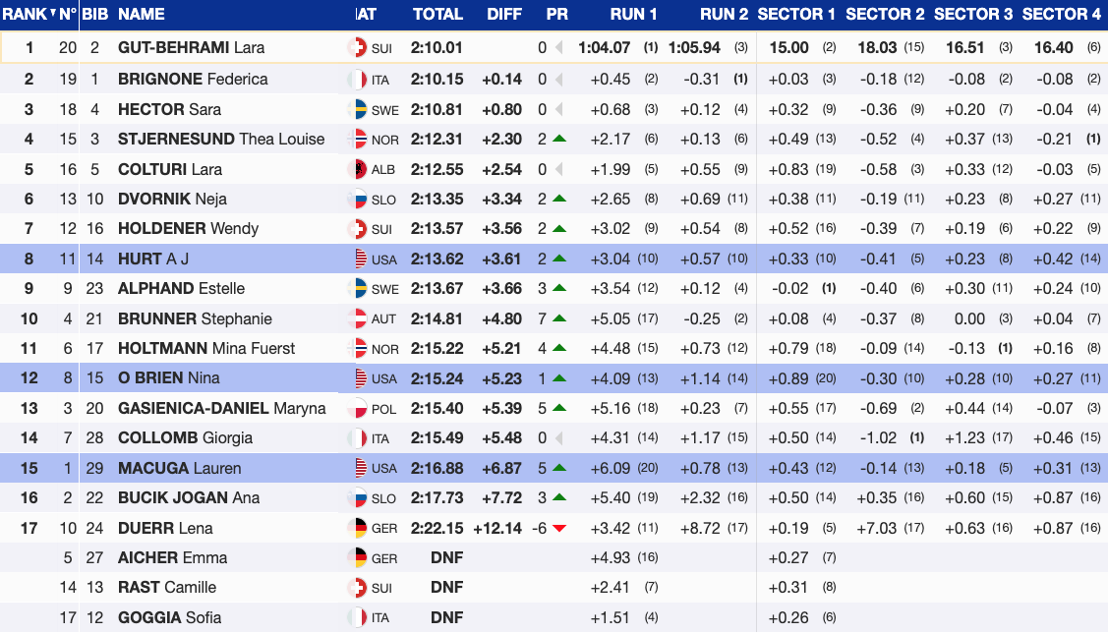Click the Albanian flag in Colturi's row
This screenshot has height=634, width=1108.
tap(359, 169)
